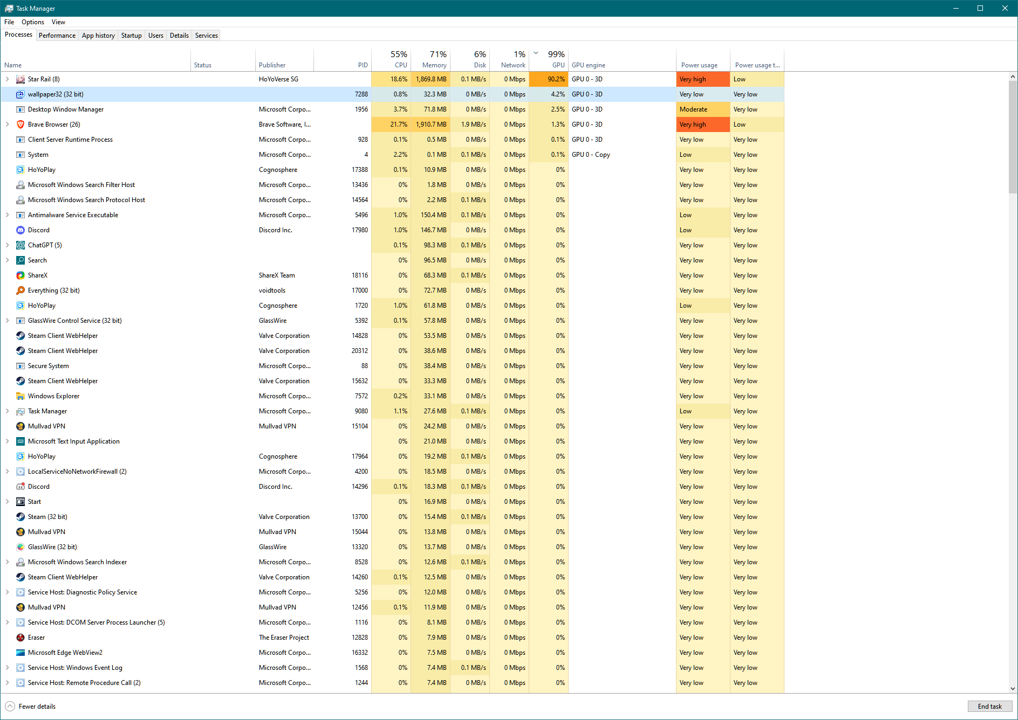Click the Microsoft Text Input Application icon
1018x720 pixels.
click(x=21, y=441)
